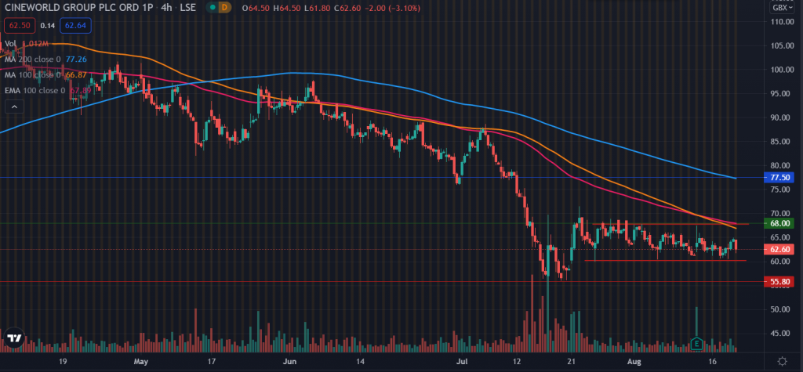Screen dimensions: 803x372
Task: Click the orange 'D' delayed data badge
Action: pyautogui.click(x=225, y=8)
